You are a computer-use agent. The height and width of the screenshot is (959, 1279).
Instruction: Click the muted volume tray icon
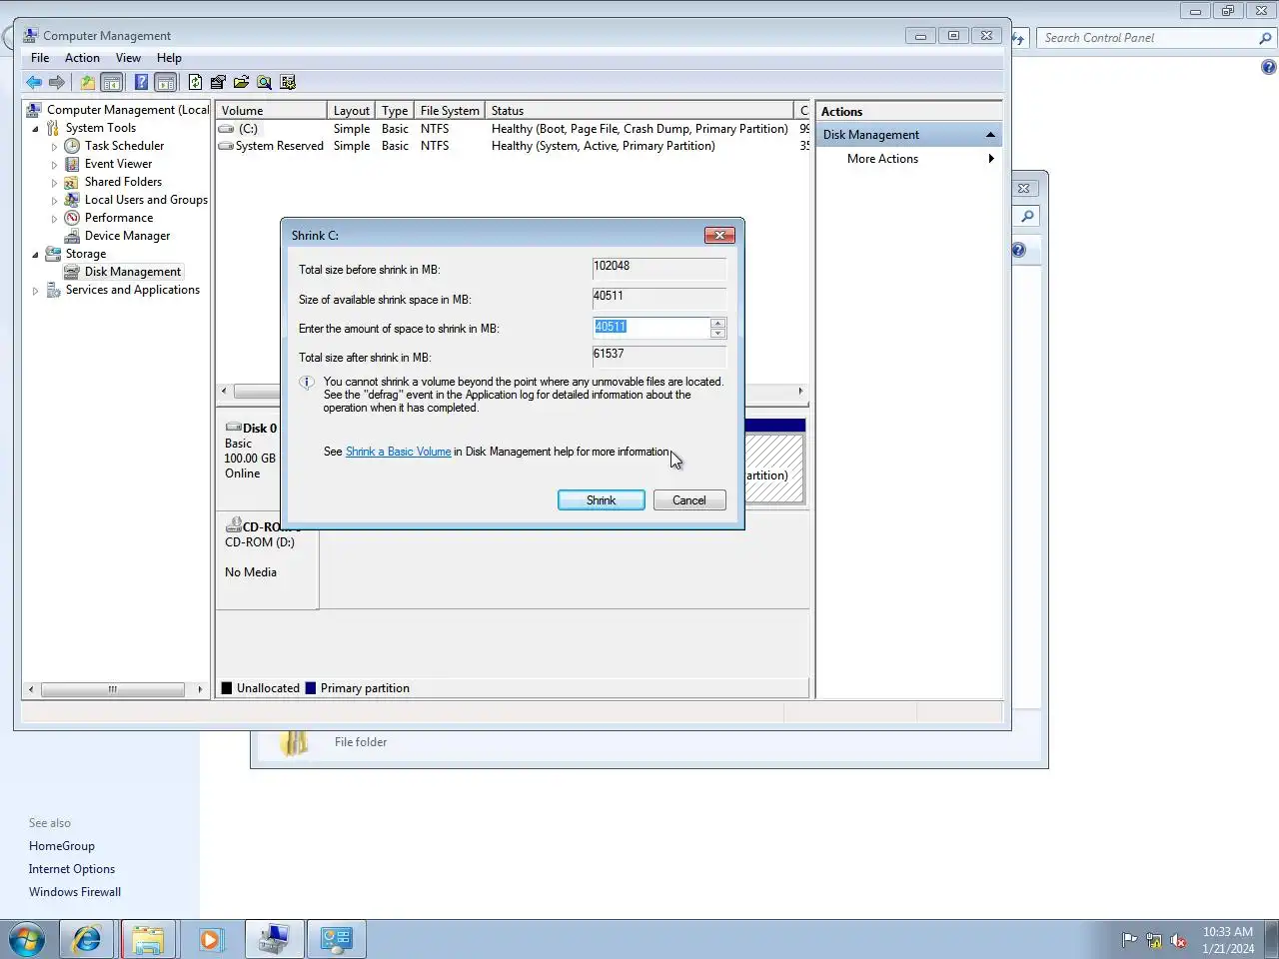[x=1178, y=940]
